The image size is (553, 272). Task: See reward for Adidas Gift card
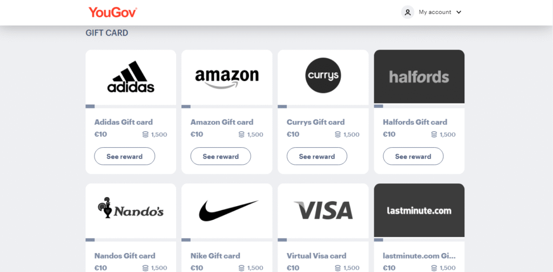pyautogui.click(x=125, y=157)
